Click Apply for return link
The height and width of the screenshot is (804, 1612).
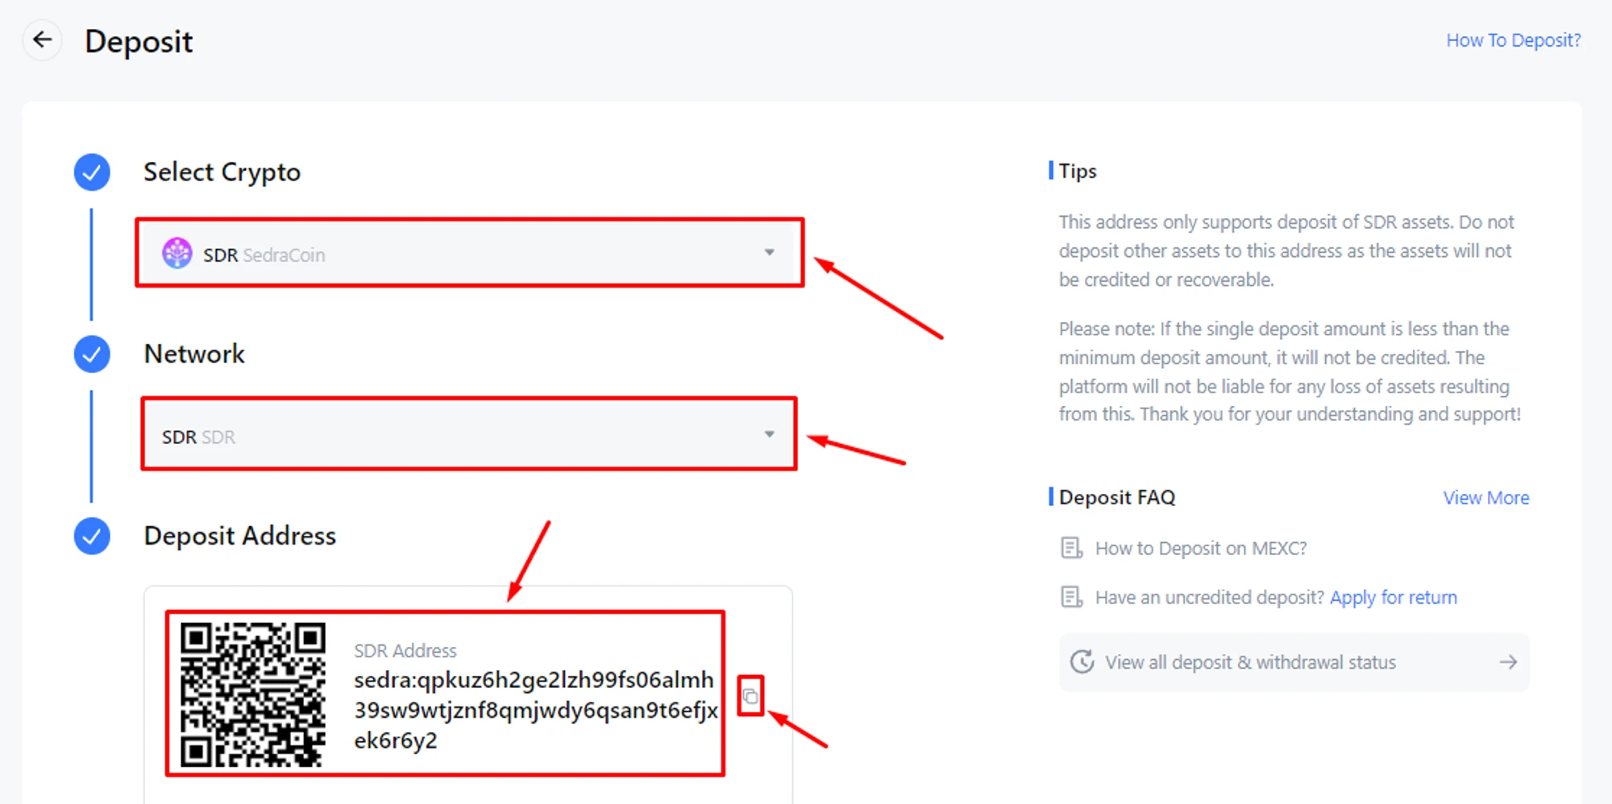(1393, 598)
